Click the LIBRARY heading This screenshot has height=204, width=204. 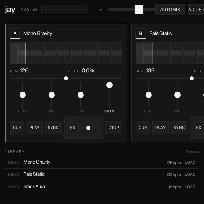click(15, 152)
